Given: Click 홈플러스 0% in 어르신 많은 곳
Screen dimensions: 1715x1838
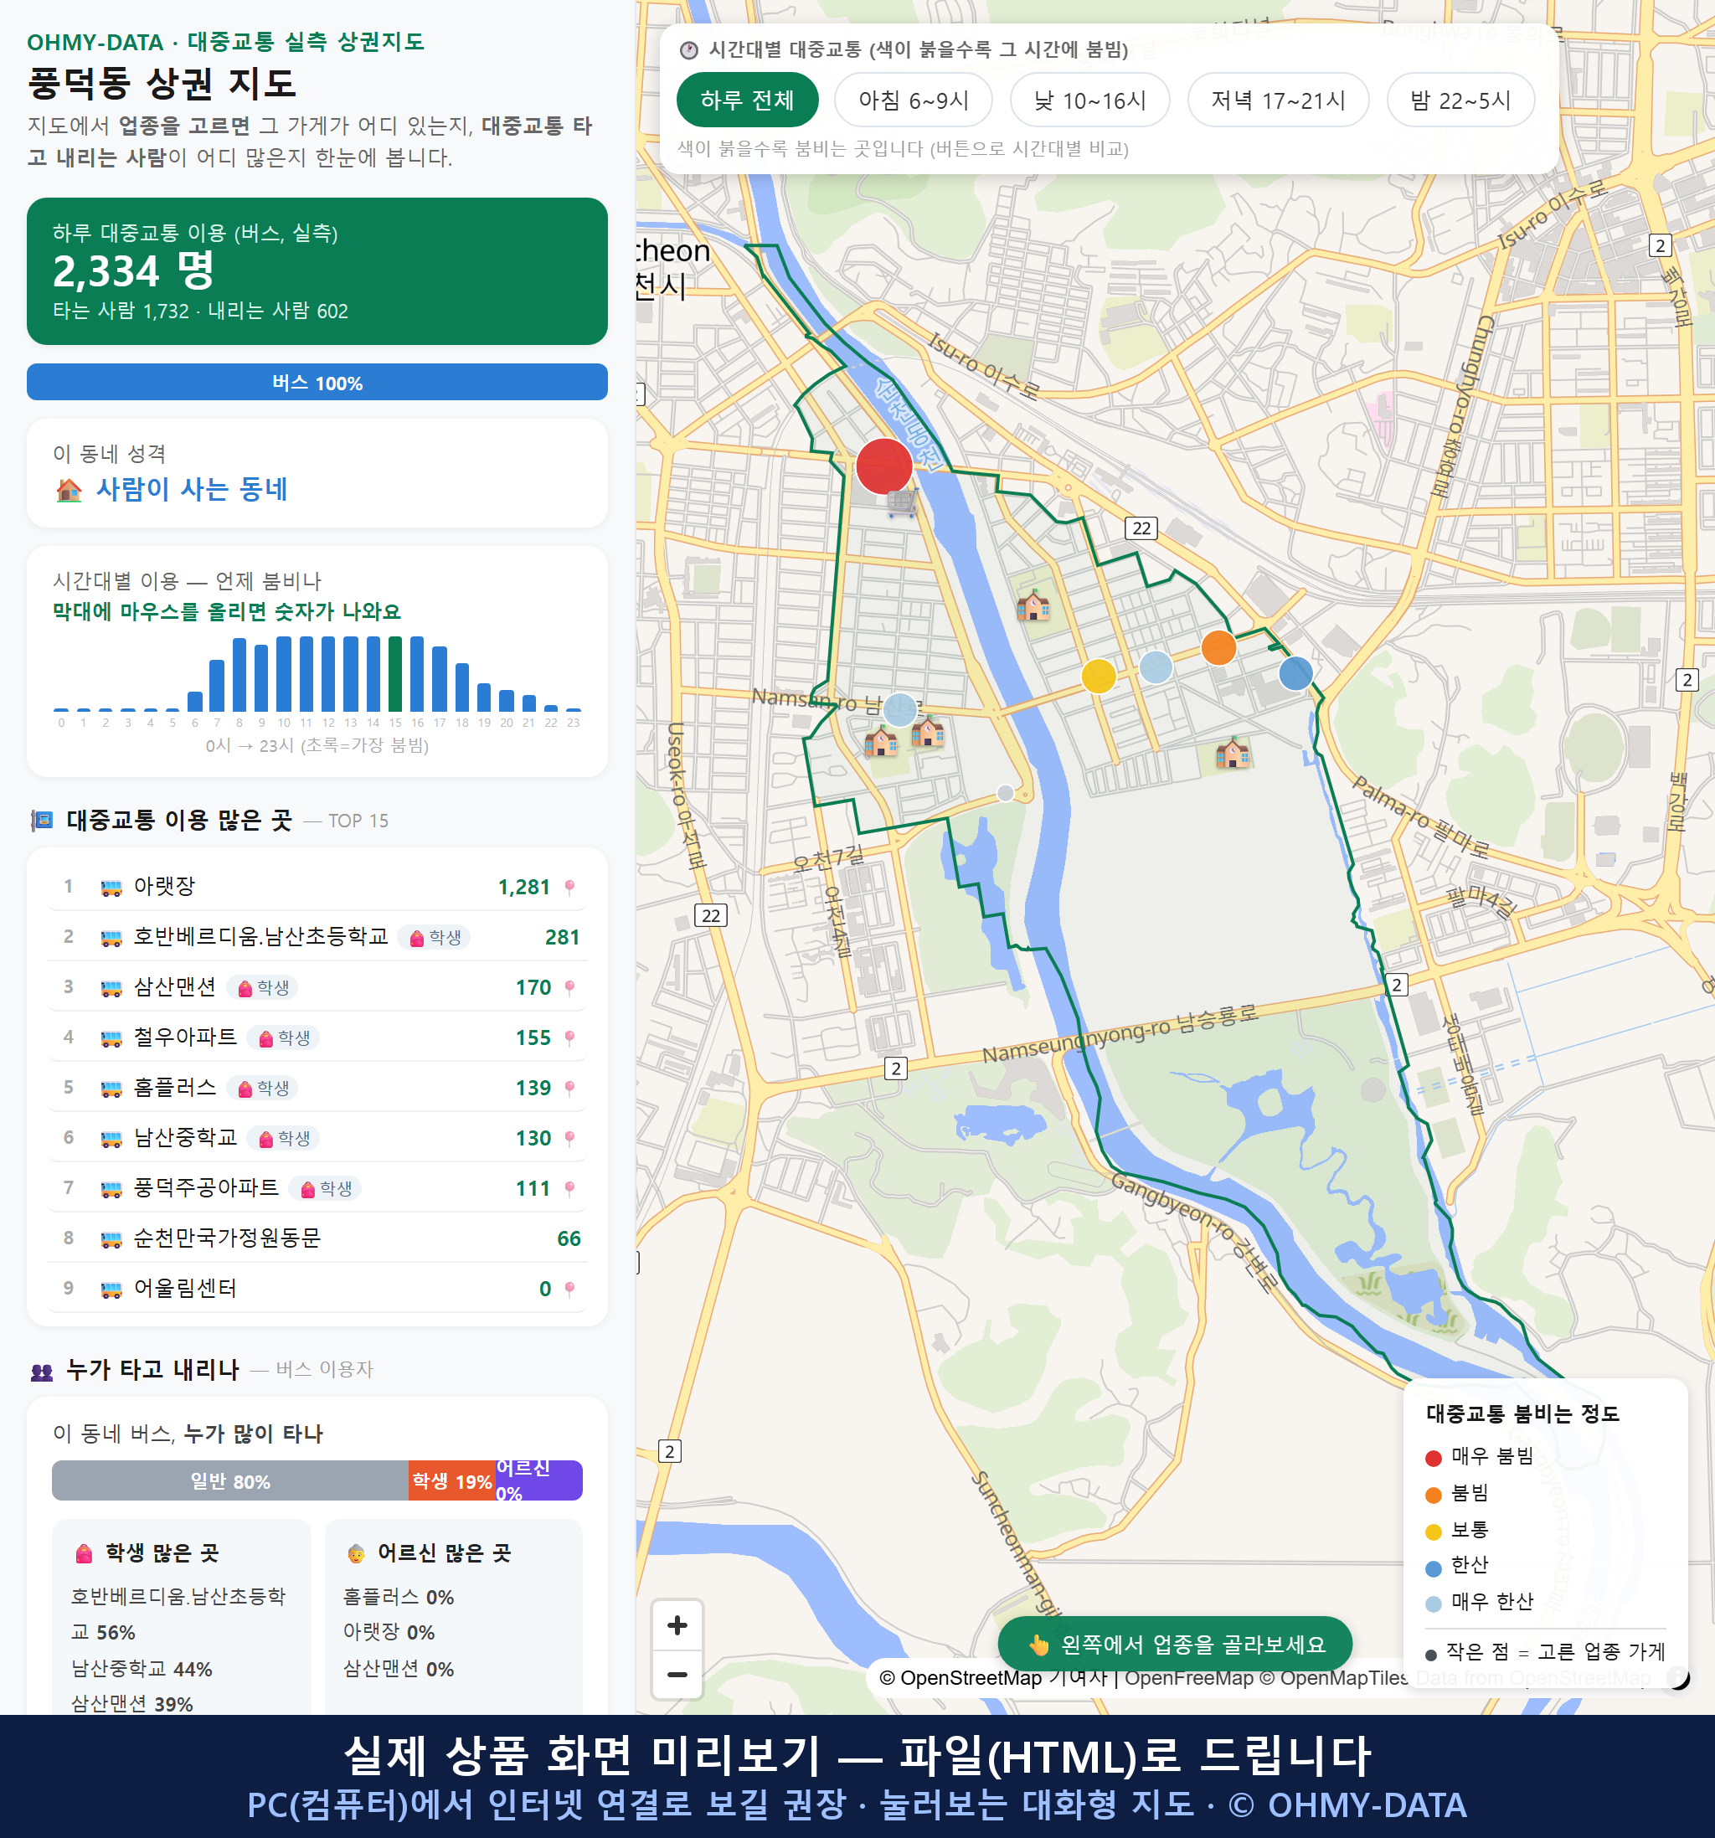Looking at the screenshot, I should [x=399, y=1597].
